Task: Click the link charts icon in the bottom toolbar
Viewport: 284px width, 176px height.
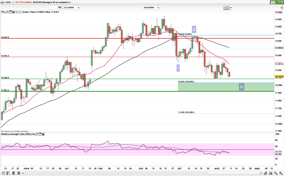Action: click(8, 173)
